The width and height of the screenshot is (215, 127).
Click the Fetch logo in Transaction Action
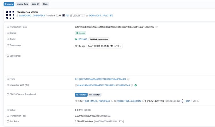(x=10, y=15)
